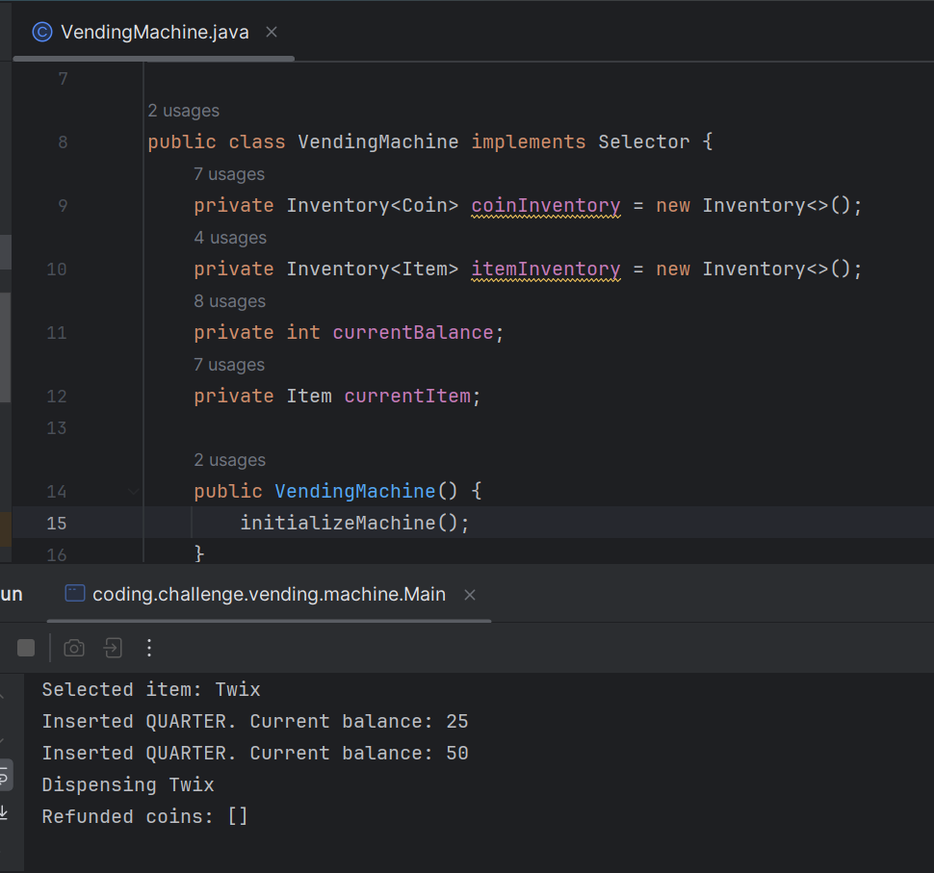Click the 'implements' keyword
This screenshot has height=873, width=934.
pyautogui.click(x=529, y=141)
